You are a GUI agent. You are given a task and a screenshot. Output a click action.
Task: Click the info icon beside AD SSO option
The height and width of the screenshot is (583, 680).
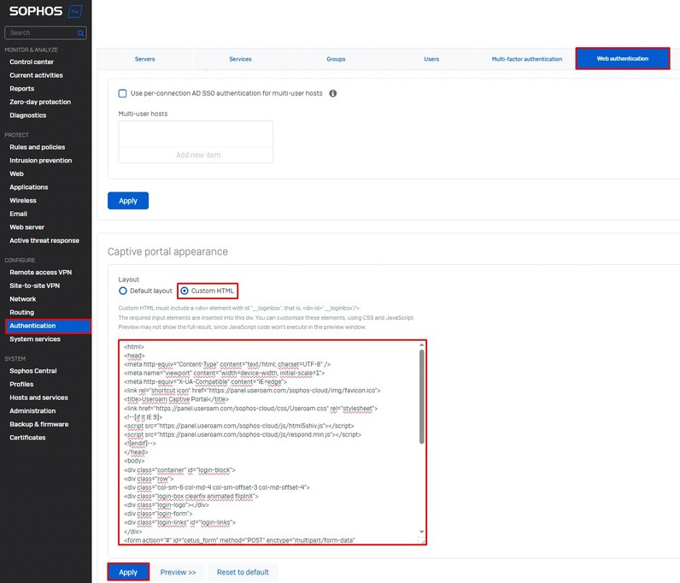tap(332, 93)
